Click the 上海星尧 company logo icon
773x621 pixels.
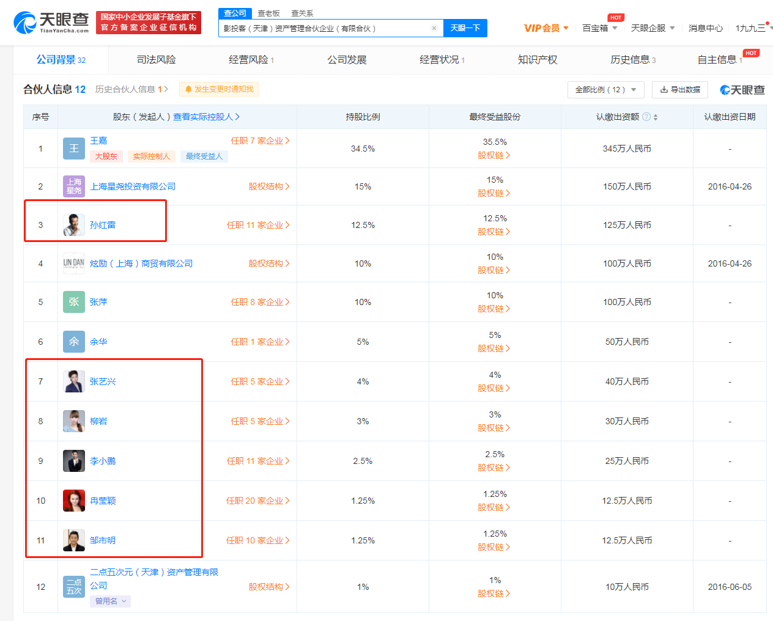coord(74,186)
